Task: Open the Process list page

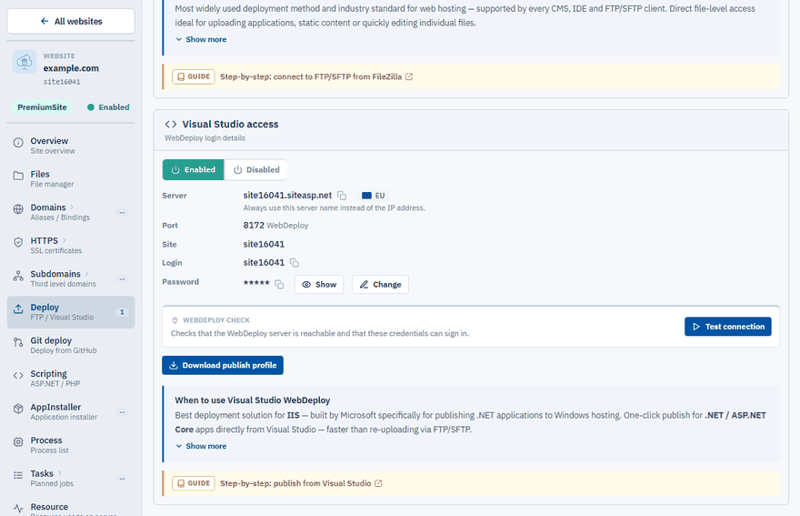Action: pos(70,445)
